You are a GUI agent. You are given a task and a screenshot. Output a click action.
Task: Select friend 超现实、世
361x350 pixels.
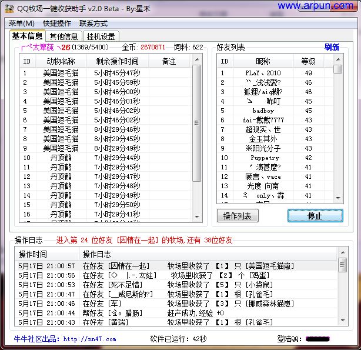(x=275, y=129)
